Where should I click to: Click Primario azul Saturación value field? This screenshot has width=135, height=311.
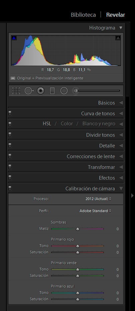[x=117, y=299]
